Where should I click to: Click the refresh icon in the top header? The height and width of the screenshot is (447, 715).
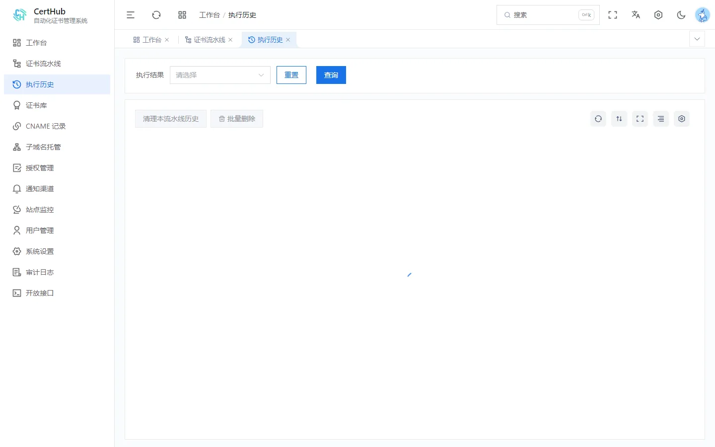(x=156, y=15)
